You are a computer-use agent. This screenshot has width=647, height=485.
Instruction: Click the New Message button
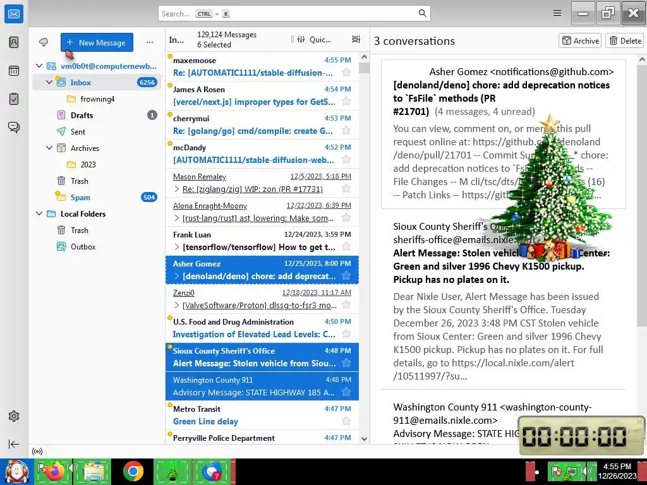[97, 42]
